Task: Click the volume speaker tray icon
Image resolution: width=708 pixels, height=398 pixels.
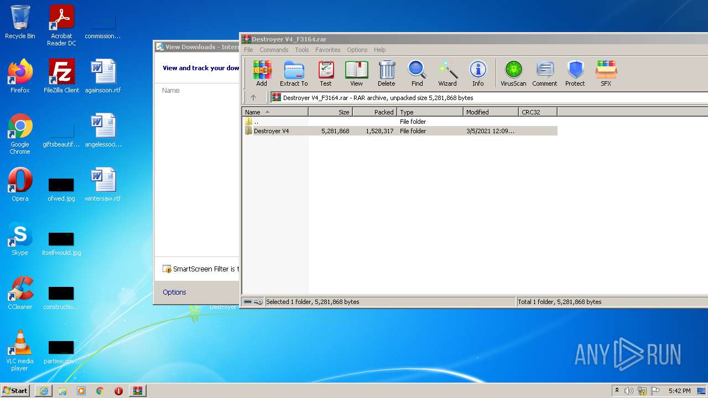Action: pos(629,391)
